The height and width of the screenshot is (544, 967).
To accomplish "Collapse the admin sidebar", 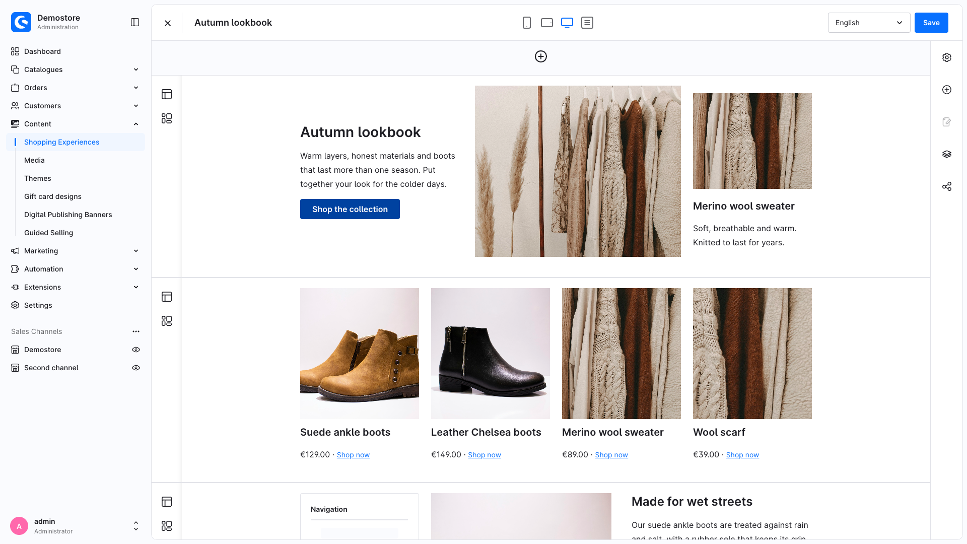I will (x=135, y=22).
